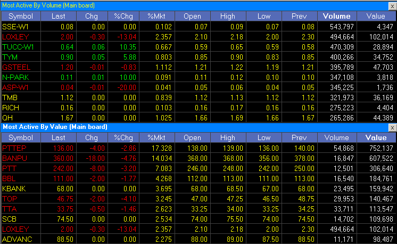397x244 pixels.
Task: Select TYM symbol
Action: click(10, 57)
